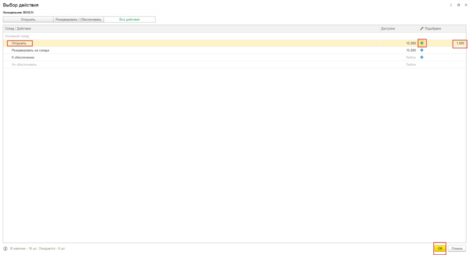
Task: Click blue arrow icon in Отгрузить row
Action: [422, 43]
